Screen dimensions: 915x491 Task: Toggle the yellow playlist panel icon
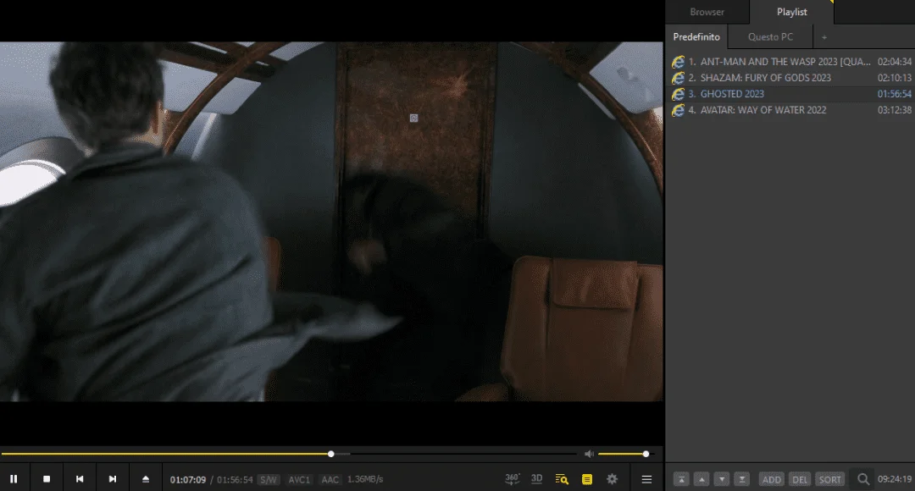(x=587, y=479)
